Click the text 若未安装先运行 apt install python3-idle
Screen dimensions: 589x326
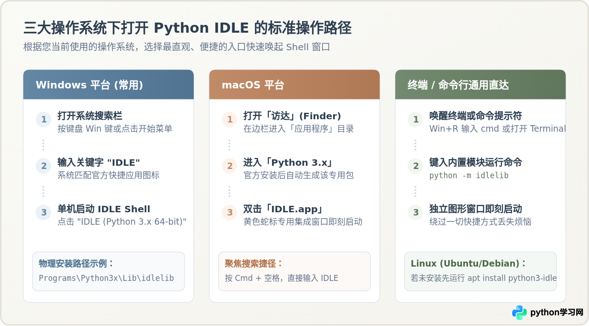coord(484,278)
